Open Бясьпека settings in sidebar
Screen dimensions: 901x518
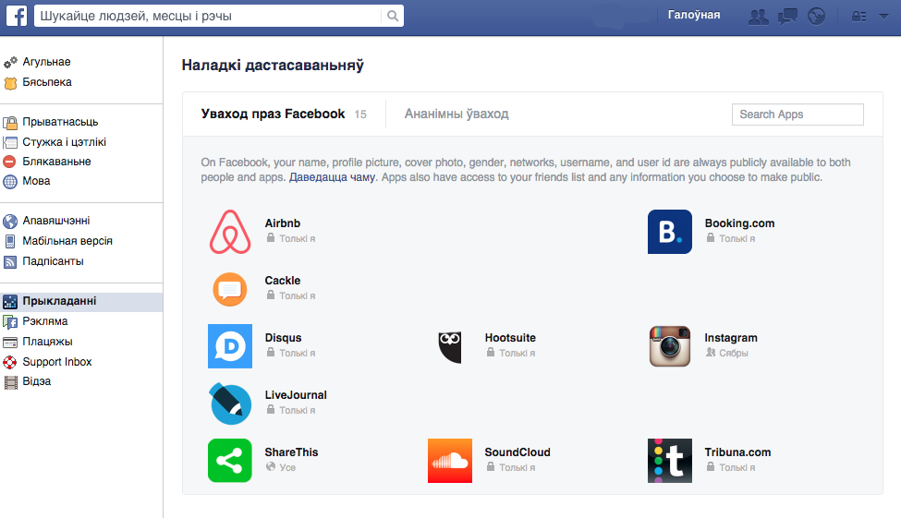pos(47,82)
